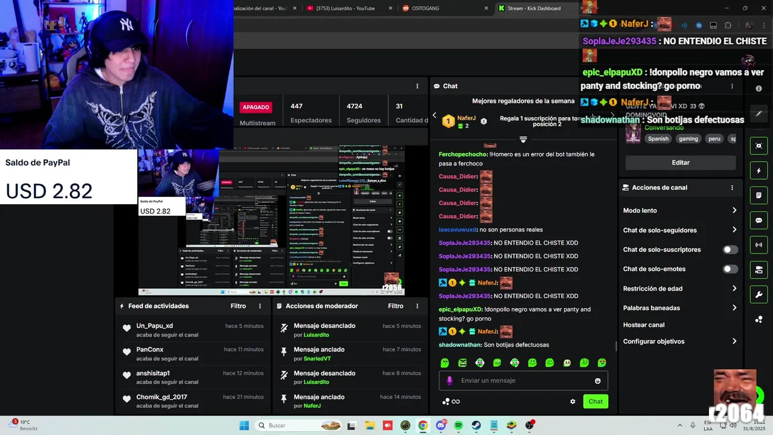Toggle Chat de solo-emotes switch

(730, 269)
